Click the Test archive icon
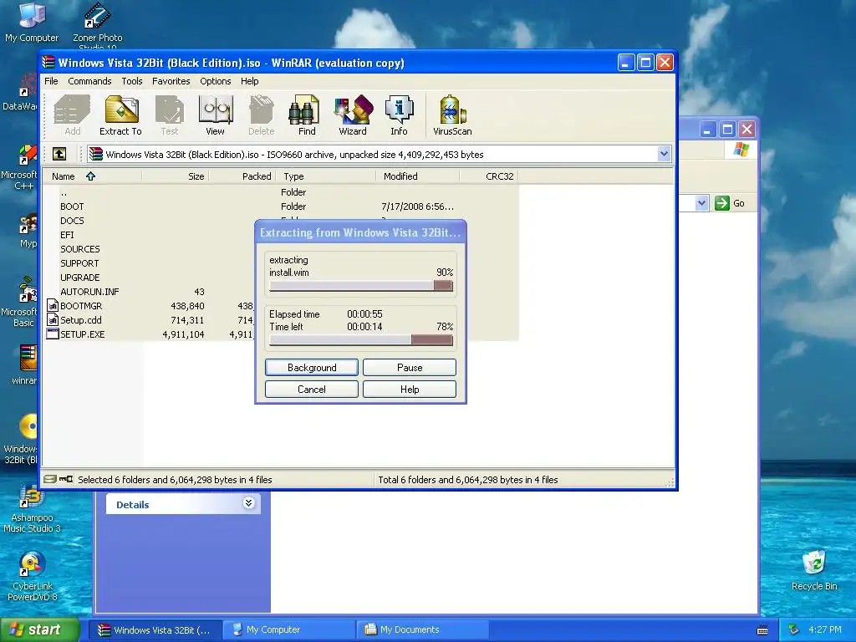Viewport: 856px width, 642px height. click(x=170, y=115)
